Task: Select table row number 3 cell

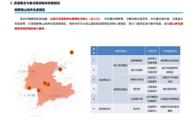Action: [94, 80]
